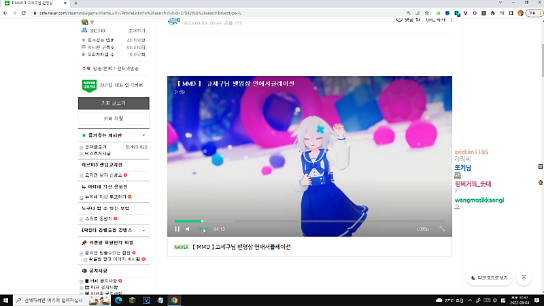This screenshot has height=306, width=544.
Task: Launch Microsoft Edge from taskbar
Action: click(118, 301)
